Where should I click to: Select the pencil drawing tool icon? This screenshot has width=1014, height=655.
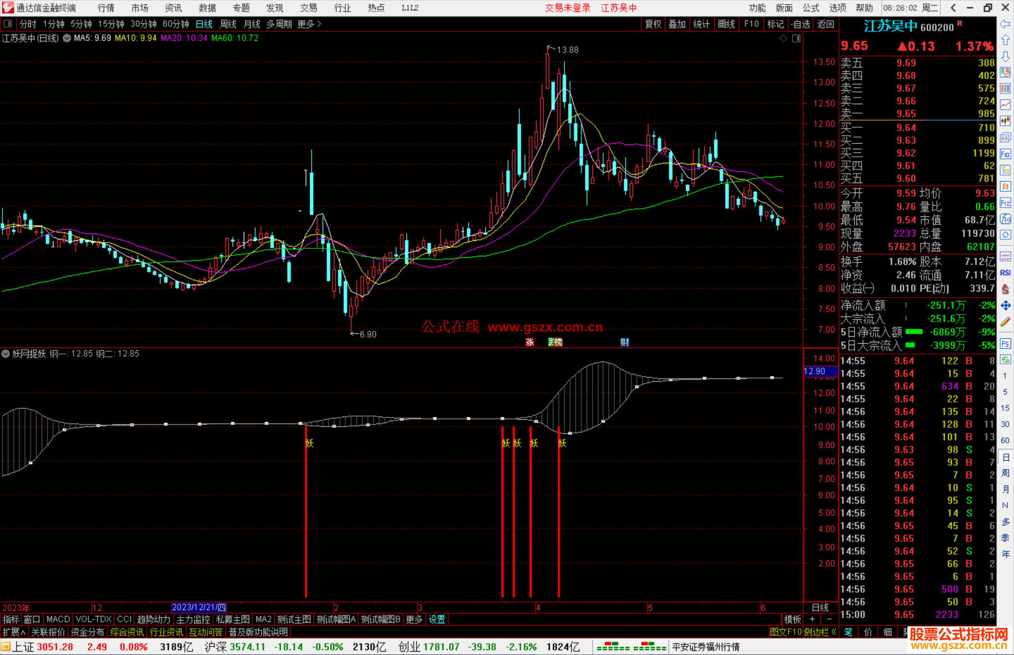click(1005, 322)
